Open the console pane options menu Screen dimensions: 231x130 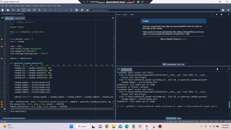pyautogui.click(x=228, y=69)
